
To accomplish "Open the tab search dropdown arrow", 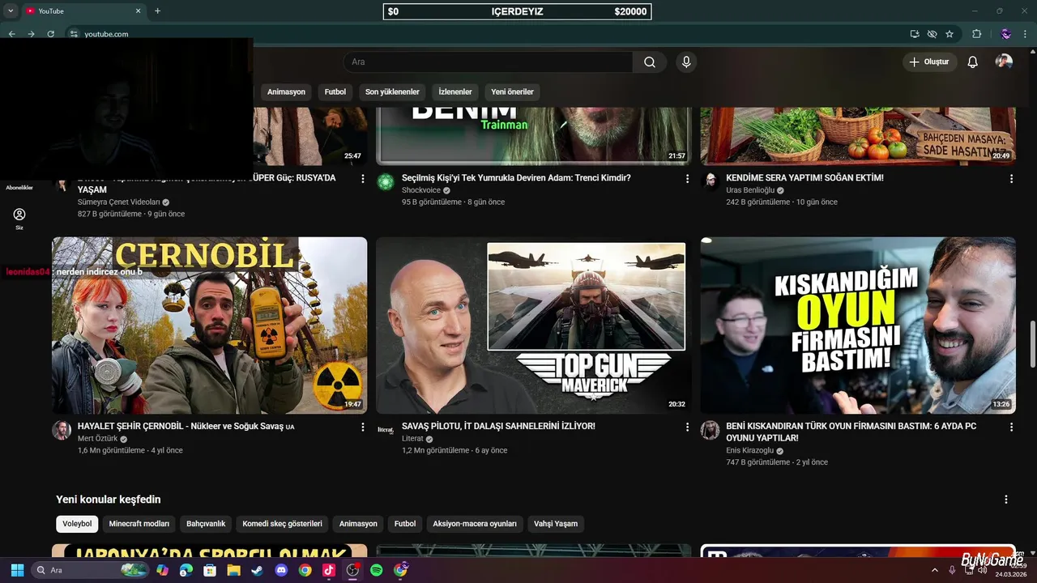I will [11, 11].
